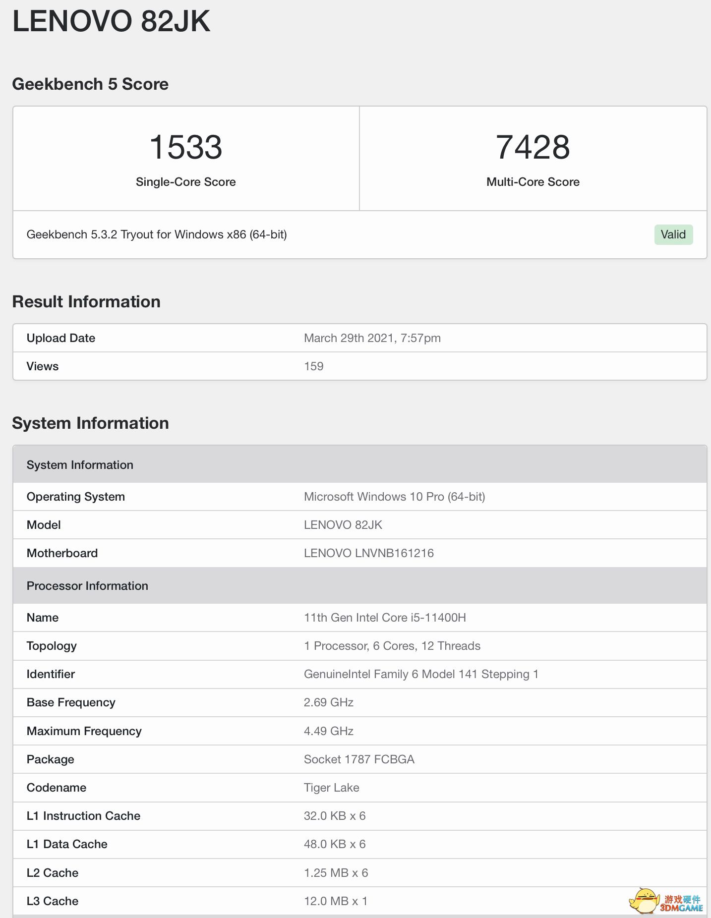711x918 pixels.
Task: Click the L1 Data Cache label
Action: pyautogui.click(x=67, y=844)
